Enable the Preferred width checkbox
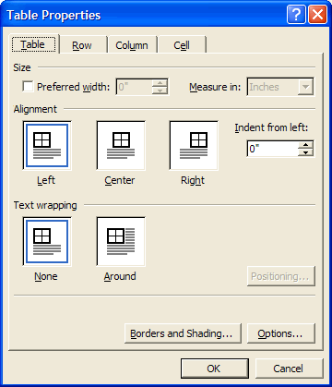 click(x=28, y=87)
